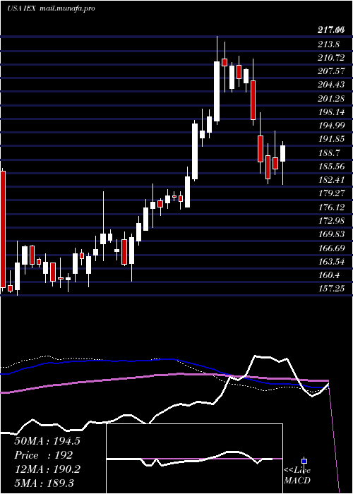Select the 217.06 top price label
Image resolution: width=353 pixels, height=494 pixels.
point(330,30)
